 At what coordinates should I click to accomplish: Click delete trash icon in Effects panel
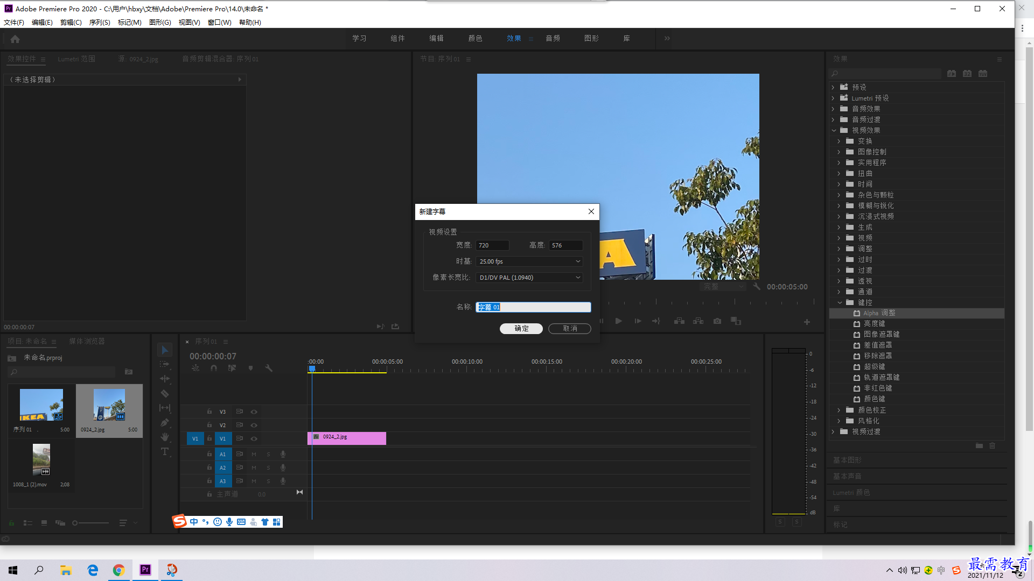[x=993, y=445]
